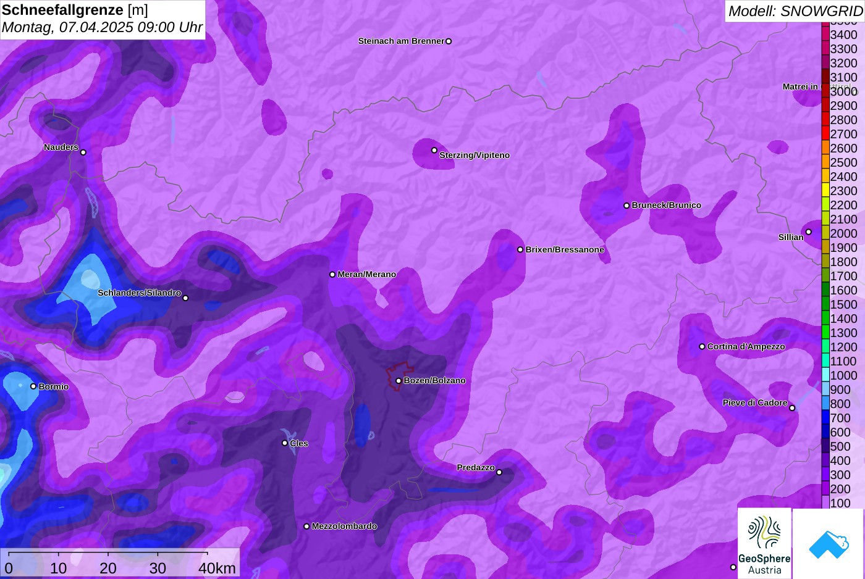Click the 2000 legend color swatch
The image size is (865, 579).
tap(825, 233)
